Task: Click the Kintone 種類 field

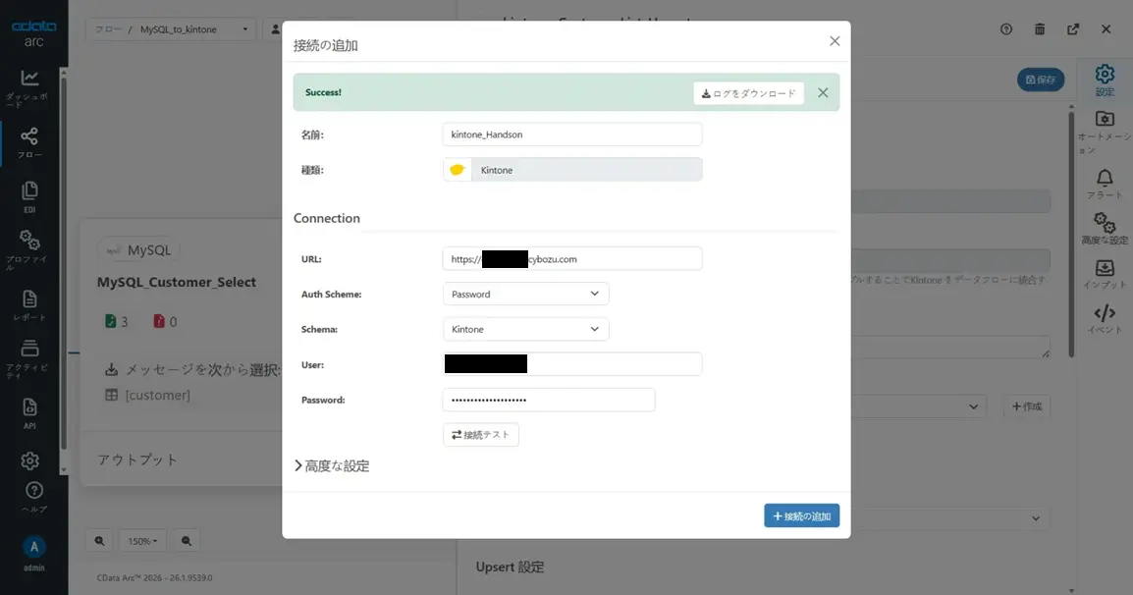Action: point(571,170)
